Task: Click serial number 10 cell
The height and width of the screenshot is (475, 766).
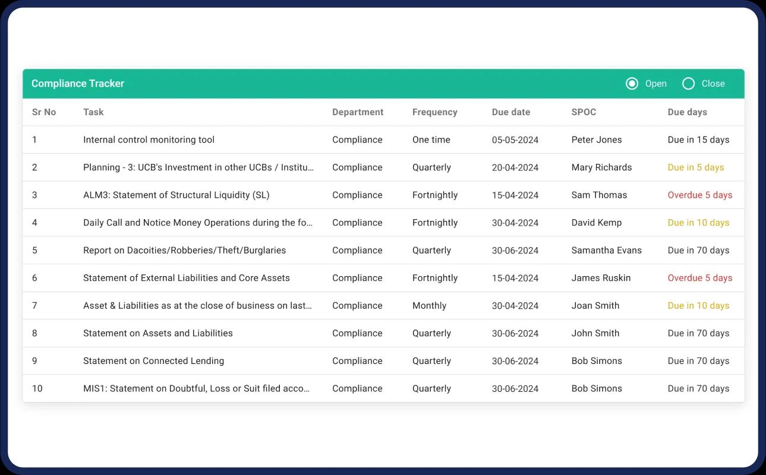Action: tap(37, 389)
